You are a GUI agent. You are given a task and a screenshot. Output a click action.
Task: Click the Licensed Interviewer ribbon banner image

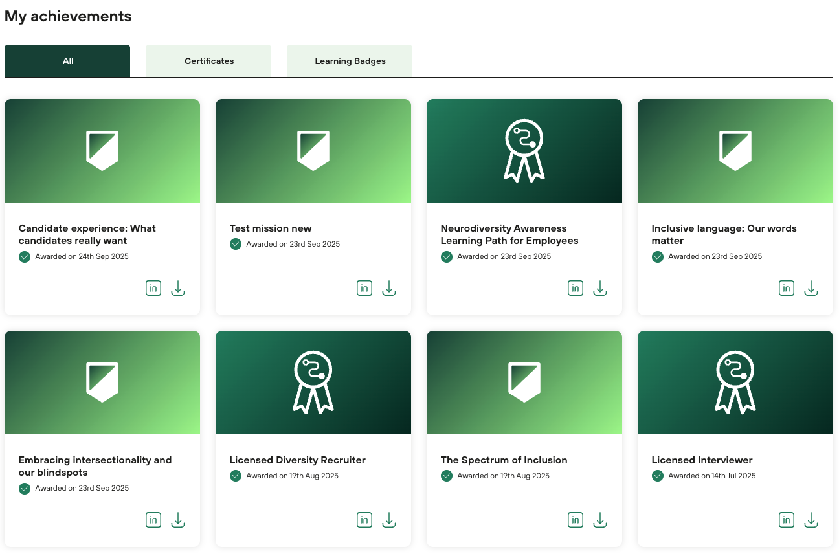(735, 383)
